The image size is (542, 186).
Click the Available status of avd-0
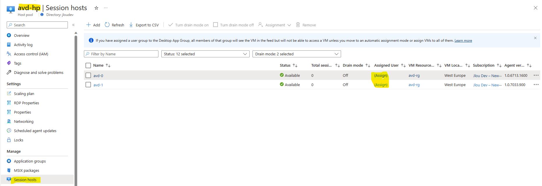(x=290, y=75)
